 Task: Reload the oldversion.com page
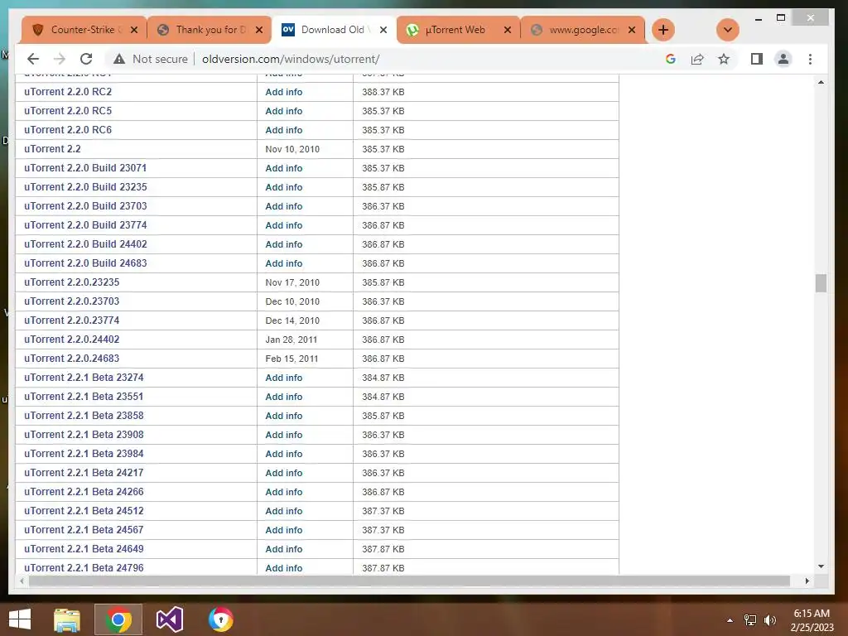coord(86,59)
